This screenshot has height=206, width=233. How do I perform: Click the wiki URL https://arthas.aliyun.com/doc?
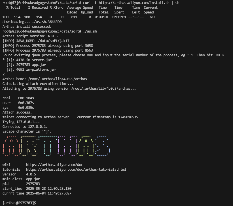[55, 165]
